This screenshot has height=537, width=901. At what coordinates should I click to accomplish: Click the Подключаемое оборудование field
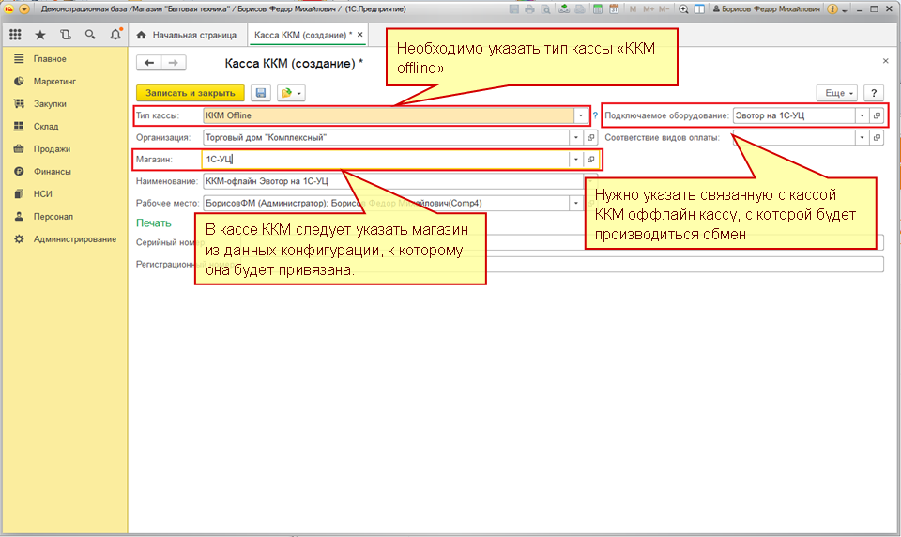pos(794,115)
